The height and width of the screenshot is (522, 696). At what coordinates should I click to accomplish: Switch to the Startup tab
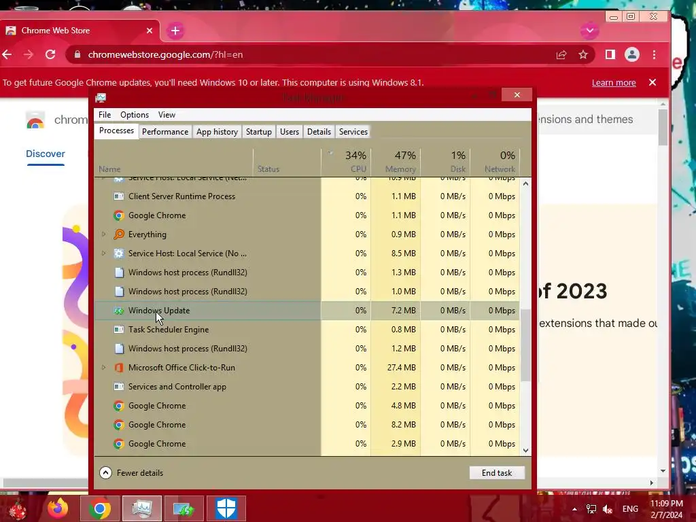pyautogui.click(x=259, y=132)
